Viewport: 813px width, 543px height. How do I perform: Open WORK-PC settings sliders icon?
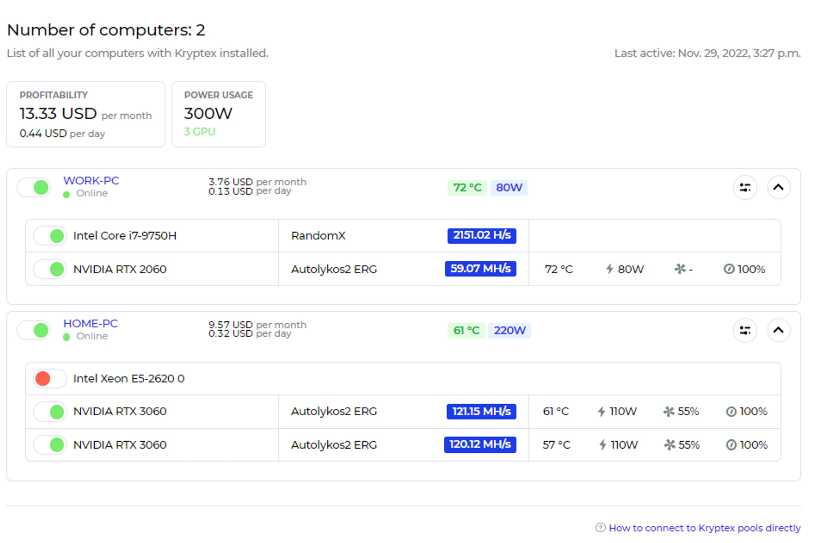click(745, 188)
